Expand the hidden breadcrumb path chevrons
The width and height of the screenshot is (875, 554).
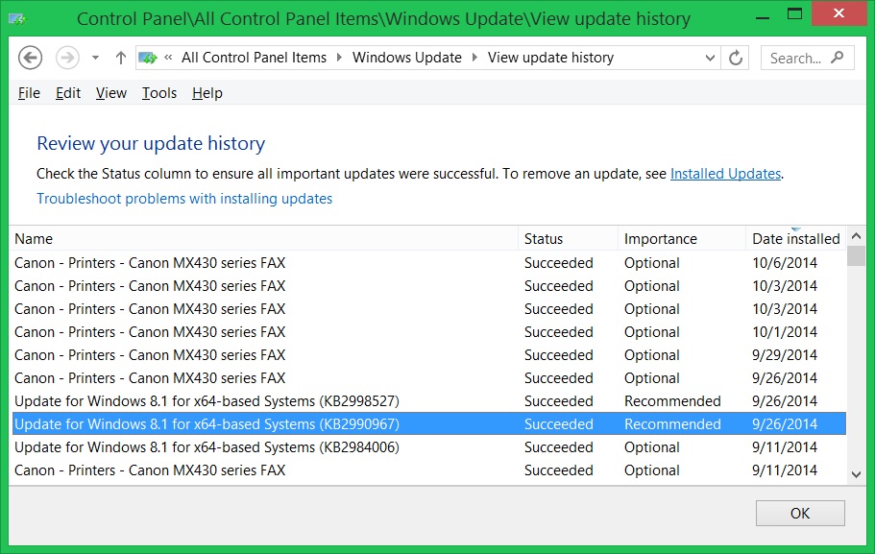point(169,58)
